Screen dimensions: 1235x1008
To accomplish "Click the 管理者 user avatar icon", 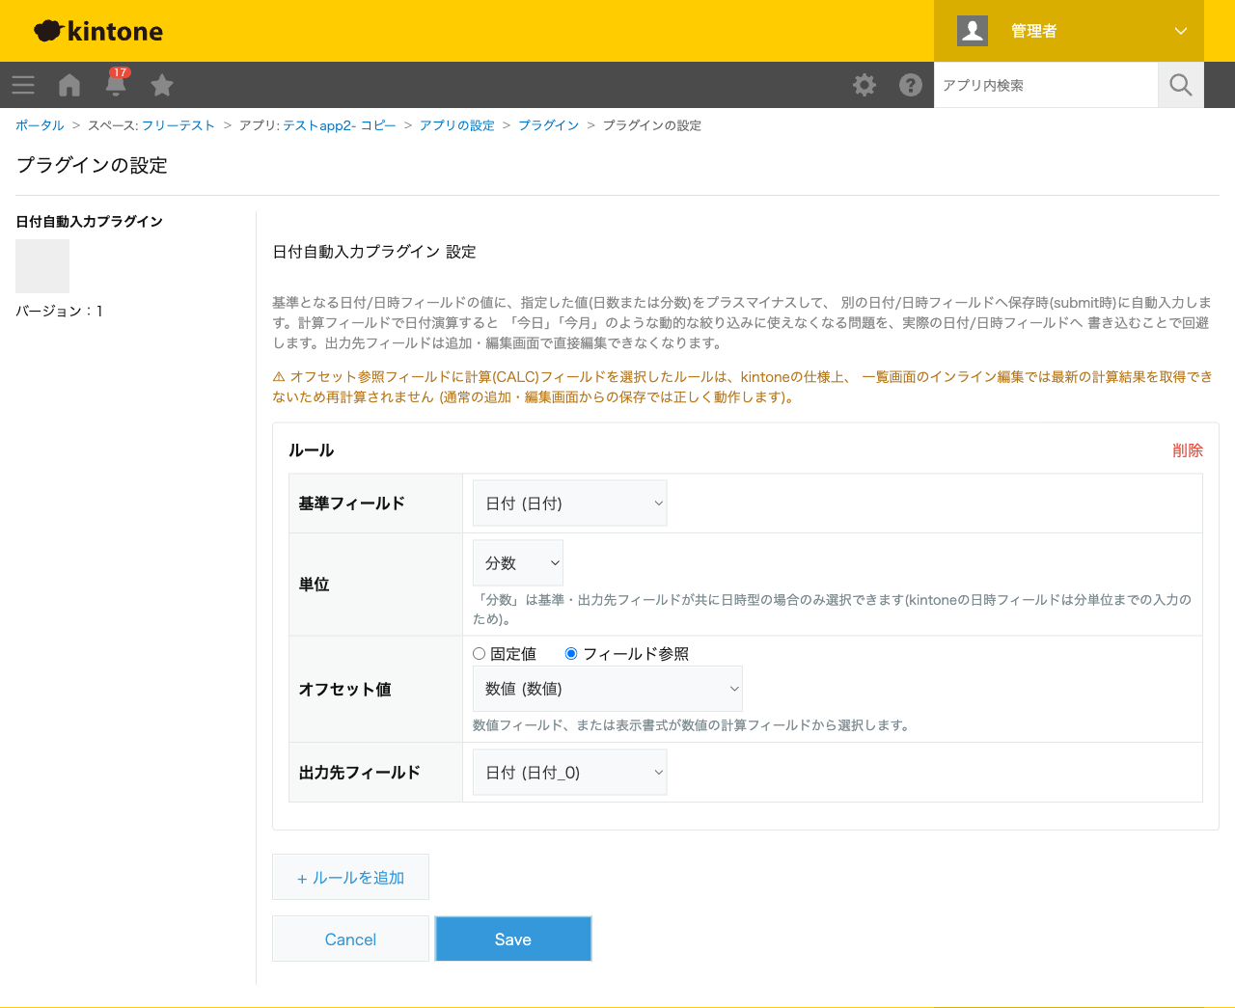I will click(x=973, y=31).
